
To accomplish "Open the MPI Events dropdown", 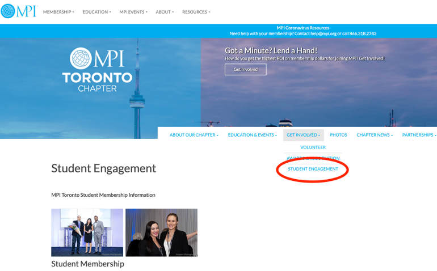I will [x=133, y=12].
